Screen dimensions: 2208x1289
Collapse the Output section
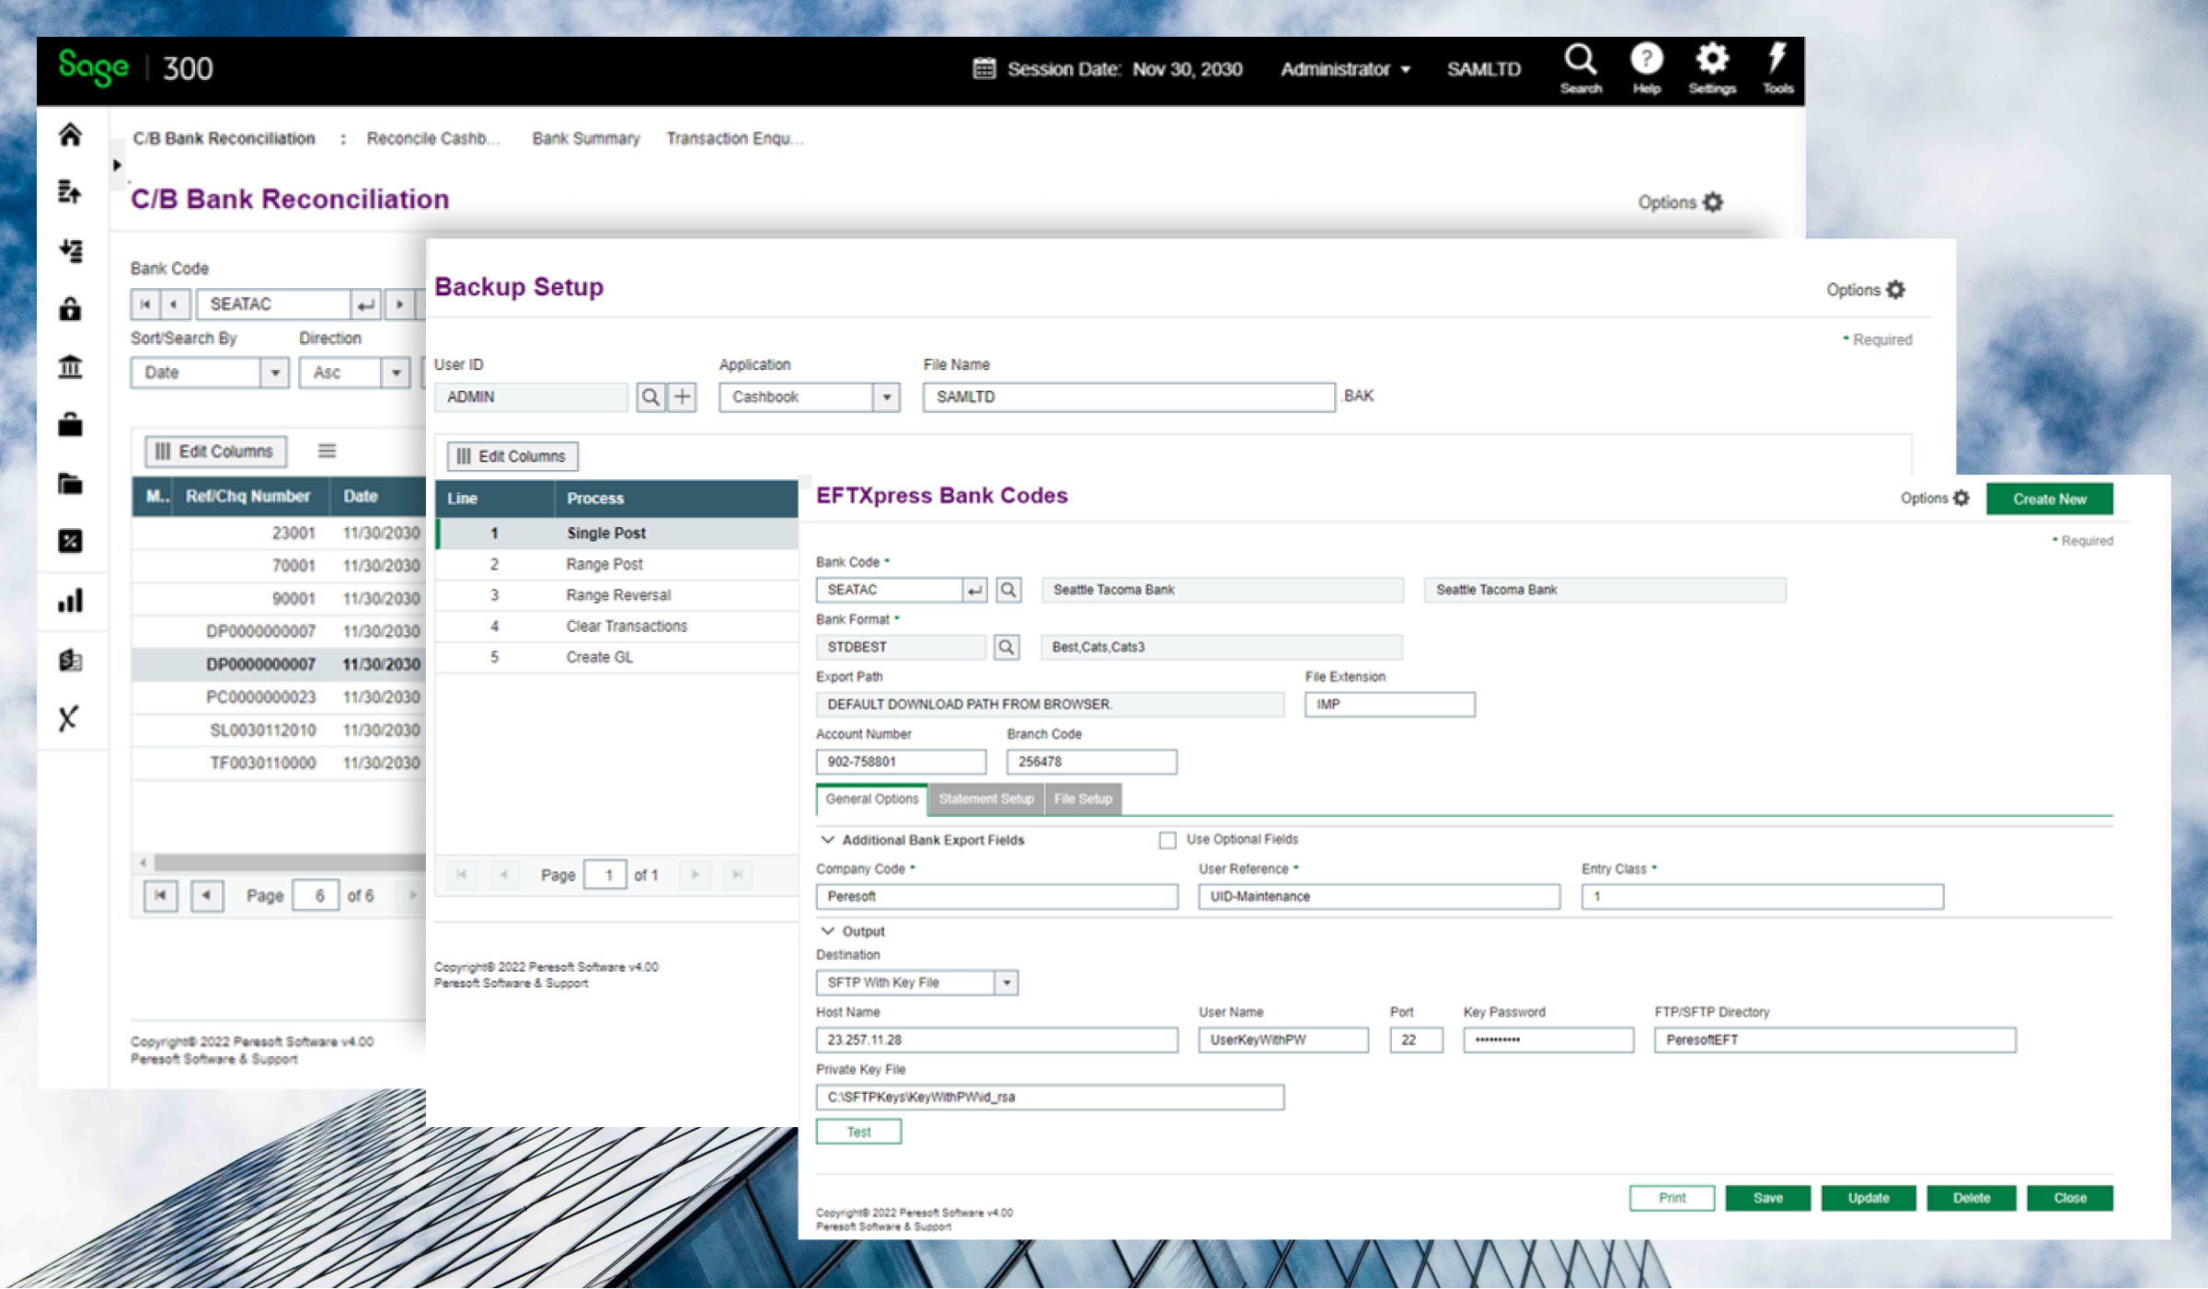[x=827, y=931]
